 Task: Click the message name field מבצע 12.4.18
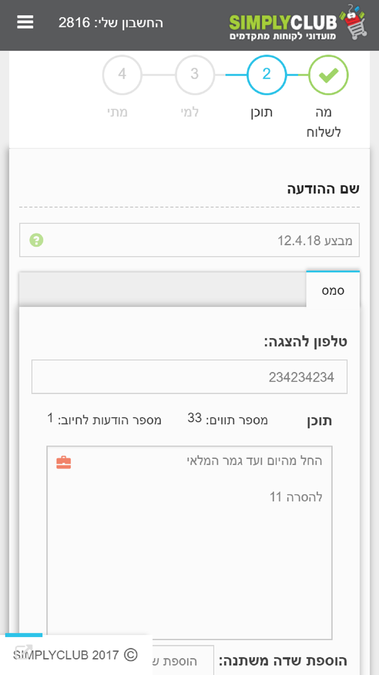point(189,240)
